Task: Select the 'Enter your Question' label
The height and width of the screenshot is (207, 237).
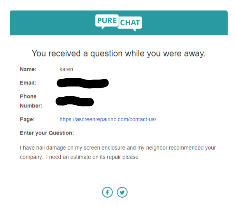Action: coord(47,133)
